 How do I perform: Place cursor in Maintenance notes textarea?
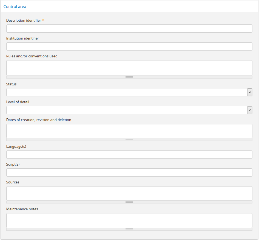point(129,220)
